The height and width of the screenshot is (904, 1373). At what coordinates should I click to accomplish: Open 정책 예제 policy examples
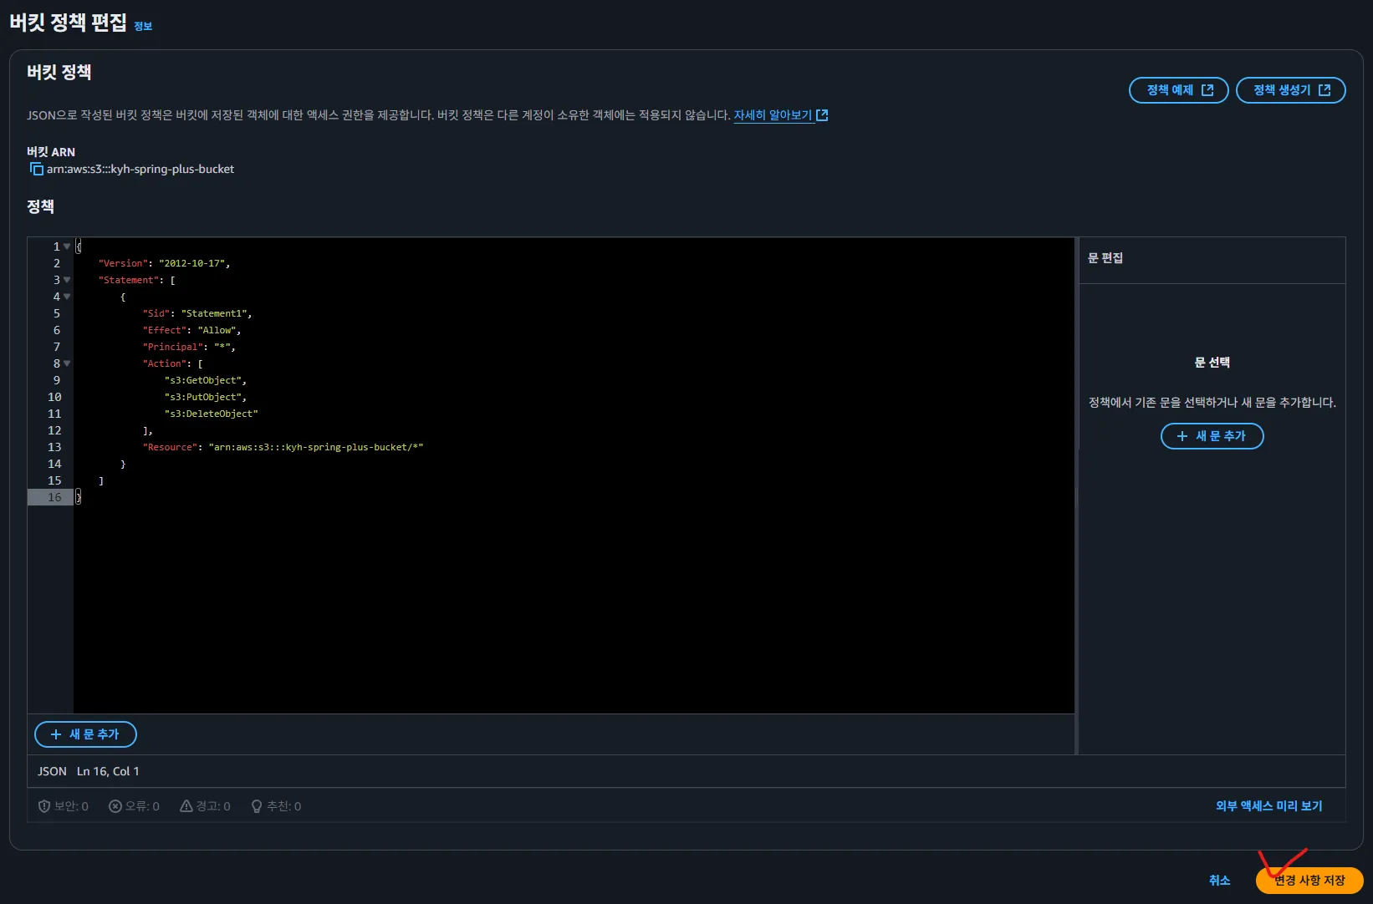pos(1178,90)
